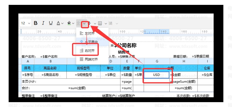Image resolution: width=232 pixels, height=107 pixels.
Task: Select the =$单位 cell
Action: [110, 75]
